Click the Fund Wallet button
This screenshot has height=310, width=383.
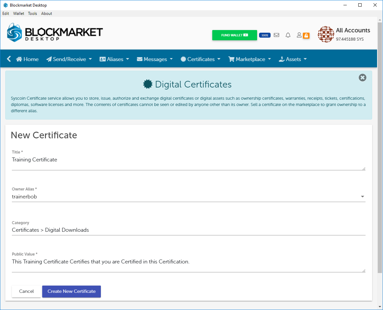[x=234, y=35]
